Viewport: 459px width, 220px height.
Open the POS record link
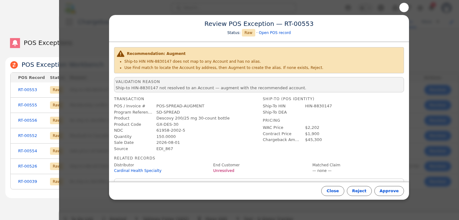[275, 33]
